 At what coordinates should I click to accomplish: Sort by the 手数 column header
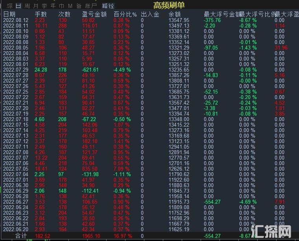(x=41, y=15)
